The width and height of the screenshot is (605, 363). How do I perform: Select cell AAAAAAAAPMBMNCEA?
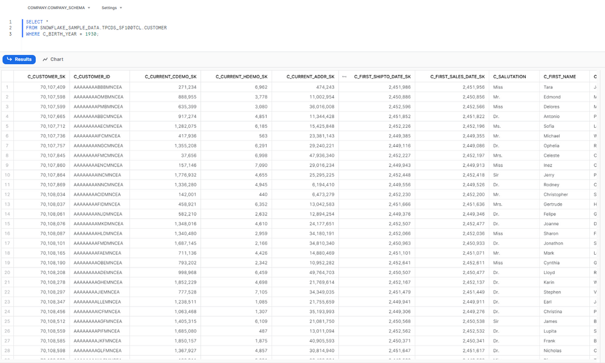point(99,106)
